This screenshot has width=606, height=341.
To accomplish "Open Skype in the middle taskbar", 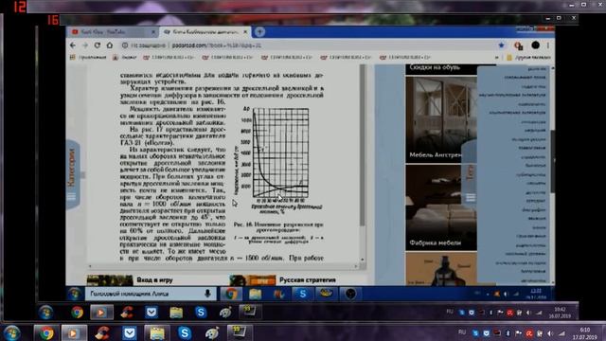I will 201,313.
